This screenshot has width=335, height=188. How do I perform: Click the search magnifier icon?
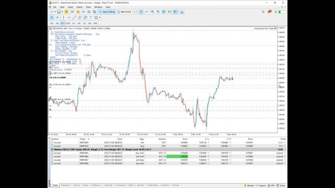click(x=263, y=12)
